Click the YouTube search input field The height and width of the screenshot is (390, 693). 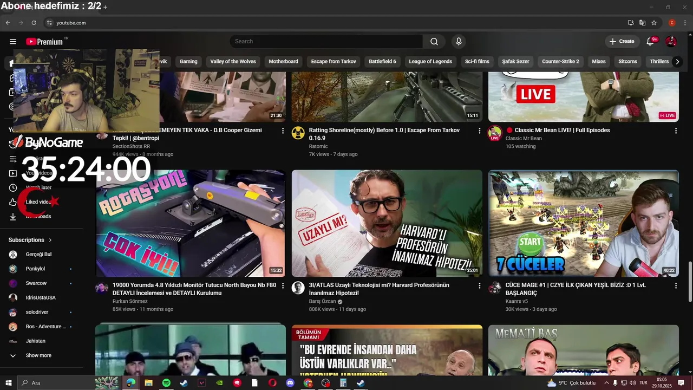[326, 42]
